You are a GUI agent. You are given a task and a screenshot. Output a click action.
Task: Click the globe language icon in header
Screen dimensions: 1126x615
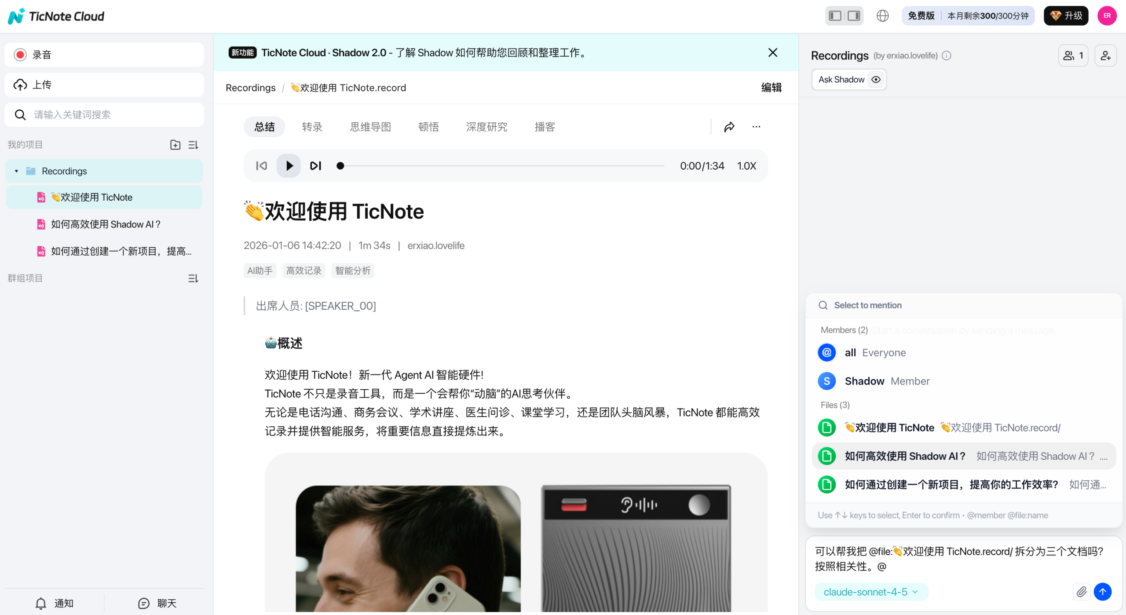click(x=883, y=15)
